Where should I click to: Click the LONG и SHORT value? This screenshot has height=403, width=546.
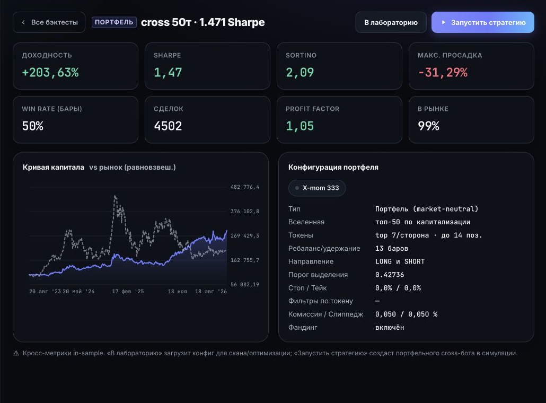point(400,261)
